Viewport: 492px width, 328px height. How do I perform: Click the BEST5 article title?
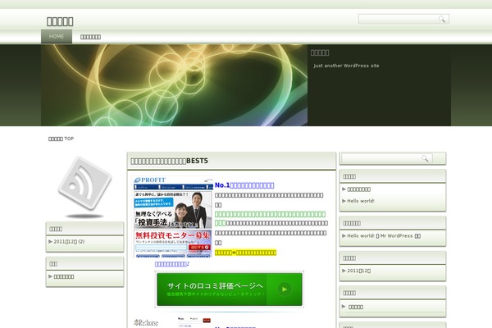(x=170, y=161)
